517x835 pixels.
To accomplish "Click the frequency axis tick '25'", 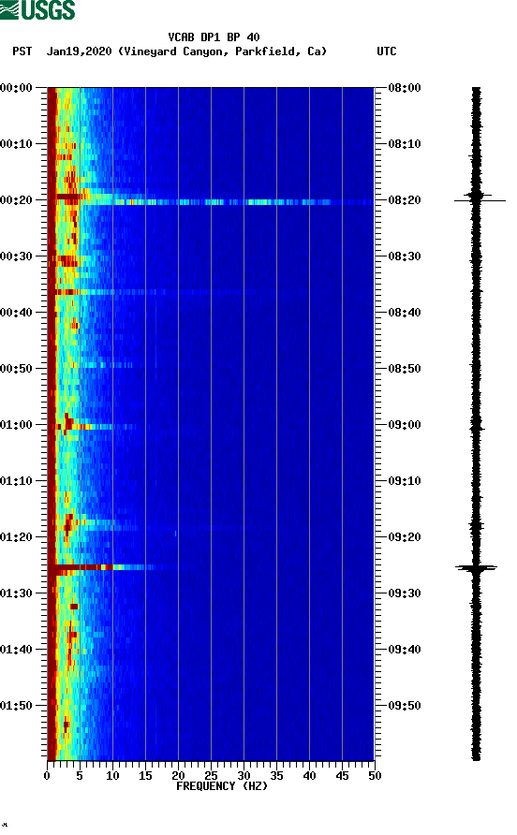I will pyautogui.click(x=211, y=776).
